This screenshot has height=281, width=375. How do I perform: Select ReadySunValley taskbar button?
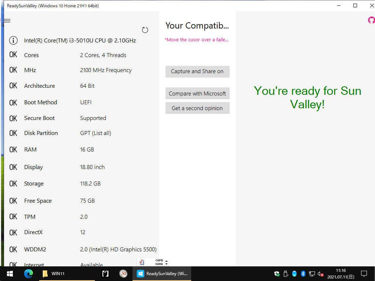162,274
